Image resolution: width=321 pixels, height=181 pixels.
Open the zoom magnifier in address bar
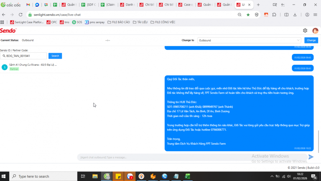point(239,15)
